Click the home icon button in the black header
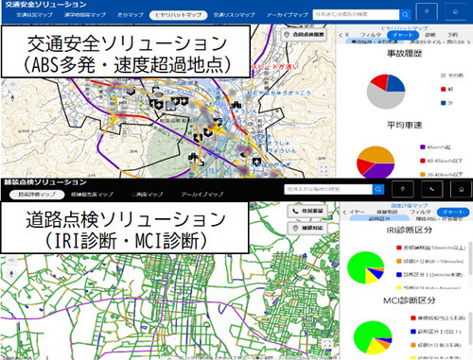This screenshot has height=360, width=473. point(462,189)
